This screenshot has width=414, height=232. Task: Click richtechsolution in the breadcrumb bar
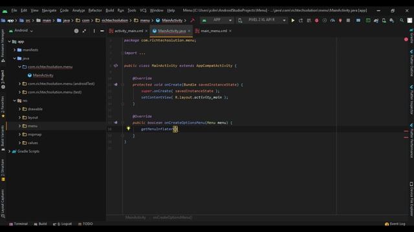point(114,20)
